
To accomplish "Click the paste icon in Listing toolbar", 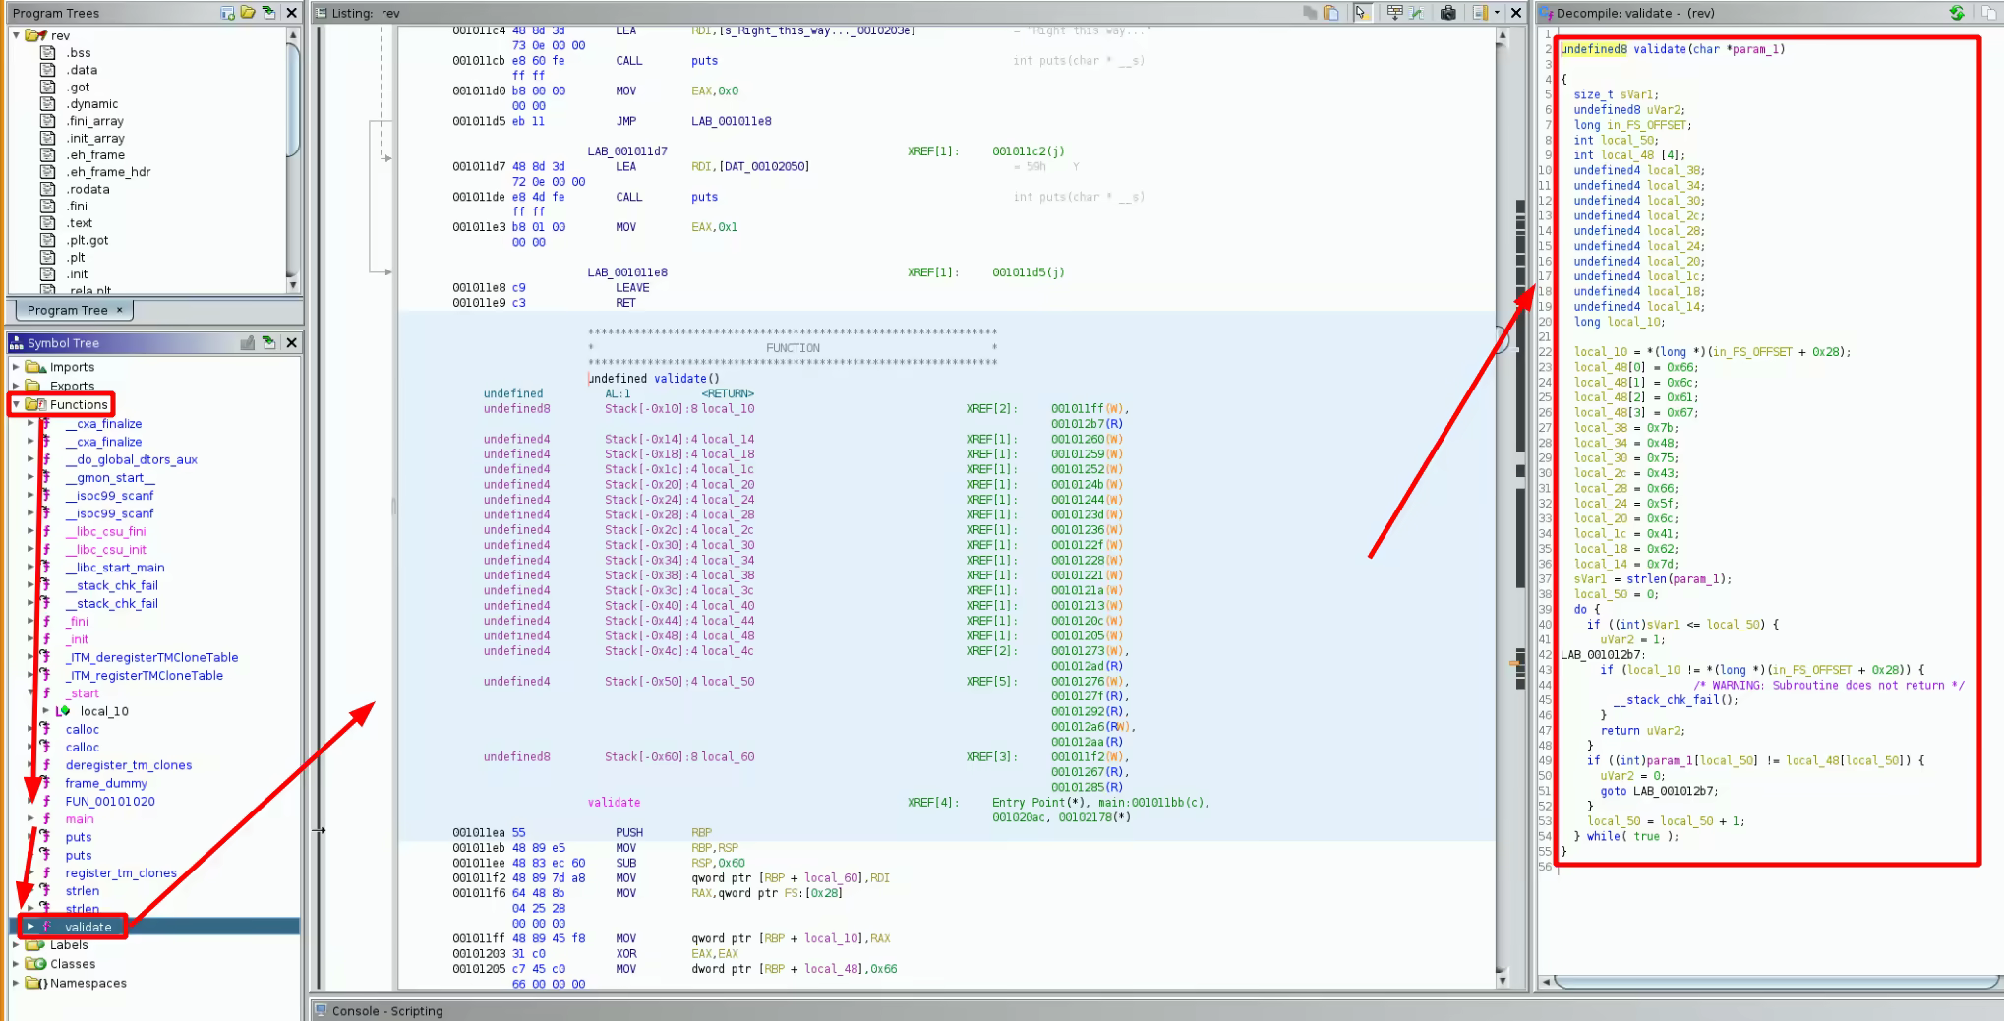I will [1330, 13].
